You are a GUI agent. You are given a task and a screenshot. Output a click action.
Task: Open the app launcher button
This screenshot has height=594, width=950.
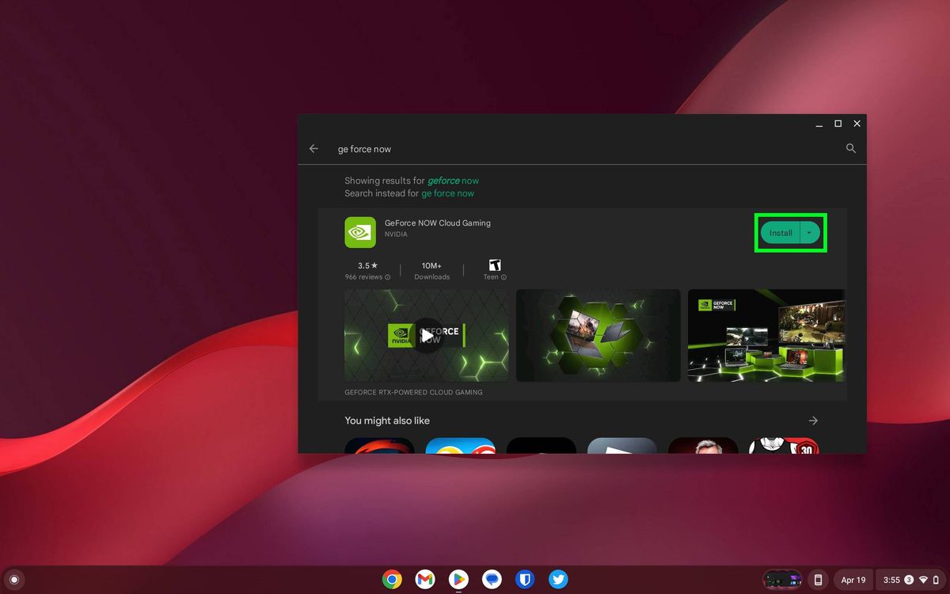tap(14, 579)
